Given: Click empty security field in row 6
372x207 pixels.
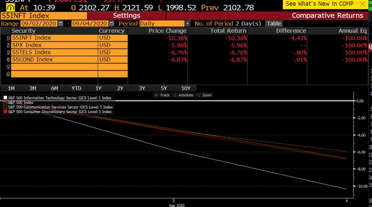Looking at the screenshot, I should 54,74.
